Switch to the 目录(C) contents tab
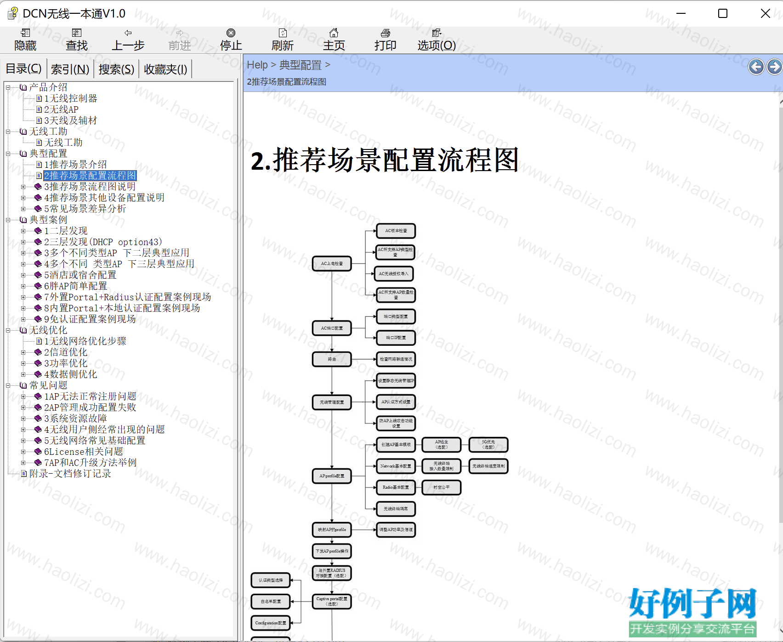This screenshot has width=783, height=642. pos(23,69)
